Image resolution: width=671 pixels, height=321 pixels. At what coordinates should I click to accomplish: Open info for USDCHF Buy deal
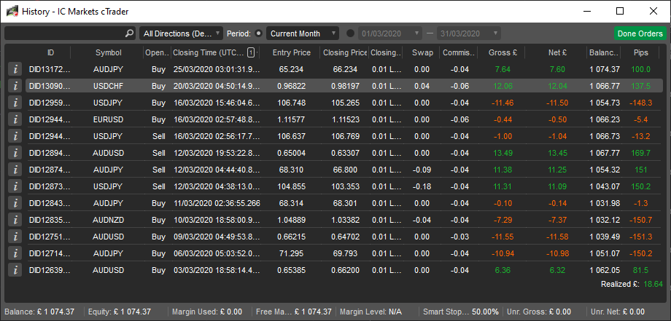15,86
